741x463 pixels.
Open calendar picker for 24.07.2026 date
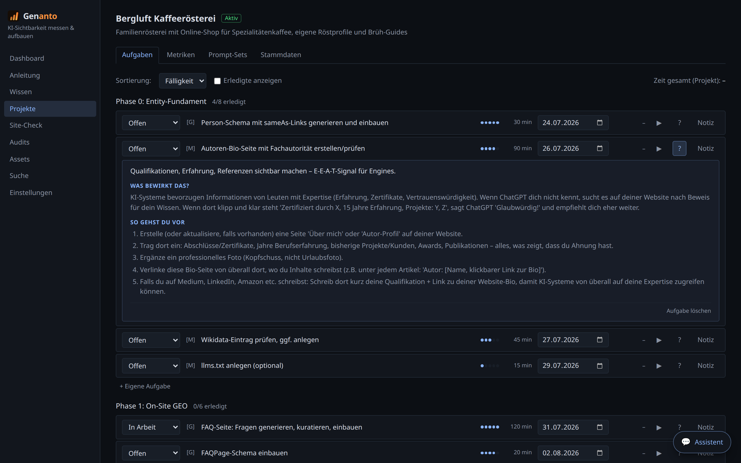pos(599,122)
